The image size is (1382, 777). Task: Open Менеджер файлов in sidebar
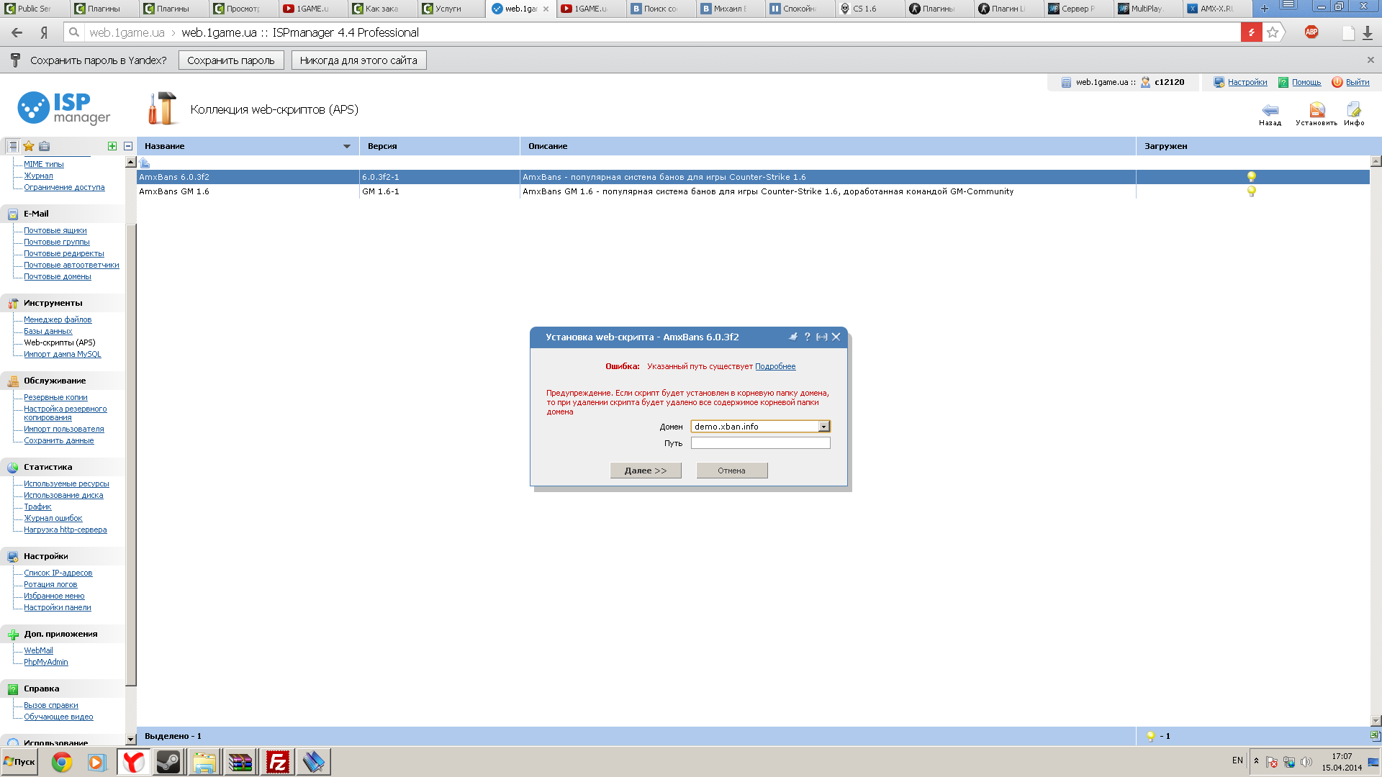point(58,319)
